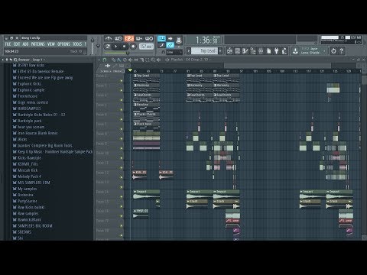Arm the record button

click(133, 47)
